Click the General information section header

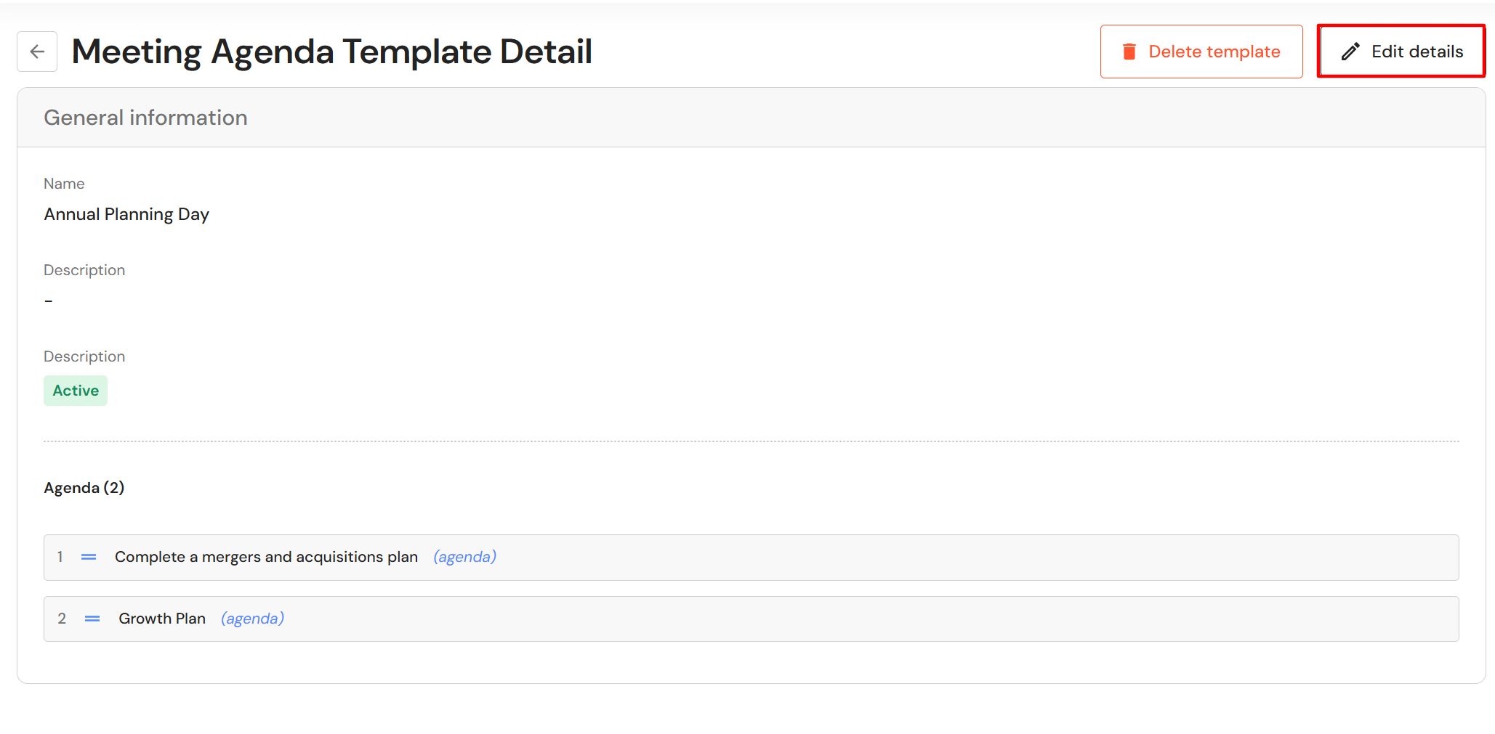click(145, 118)
